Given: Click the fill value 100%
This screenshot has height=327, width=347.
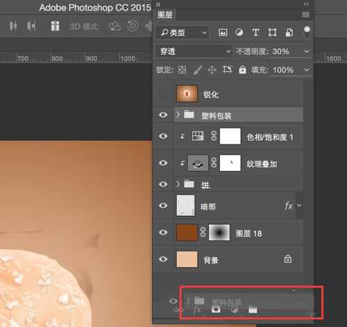Looking at the screenshot, I should pos(283,70).
